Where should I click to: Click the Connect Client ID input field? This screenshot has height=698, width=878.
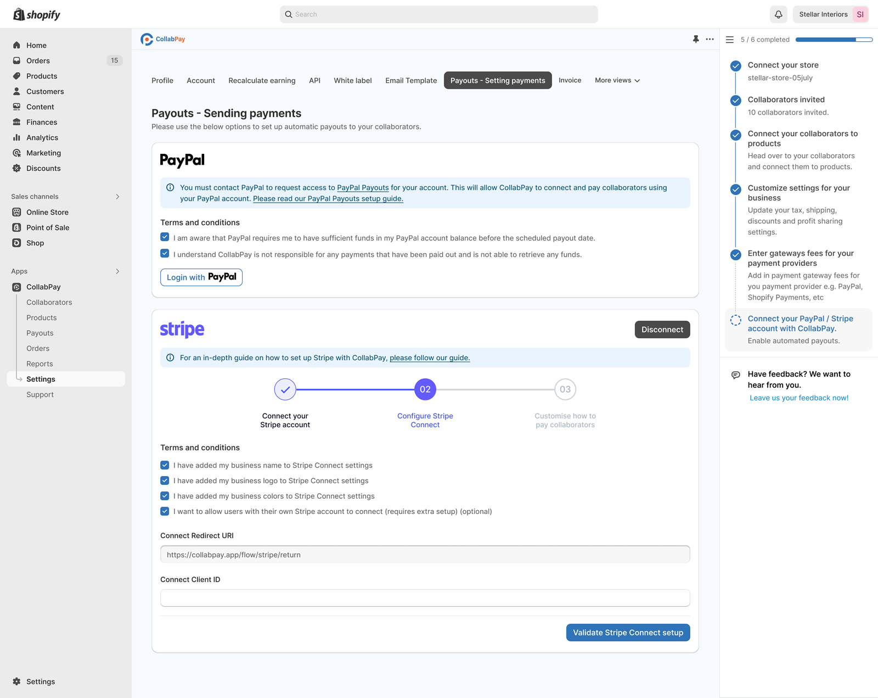click(425, 598)
